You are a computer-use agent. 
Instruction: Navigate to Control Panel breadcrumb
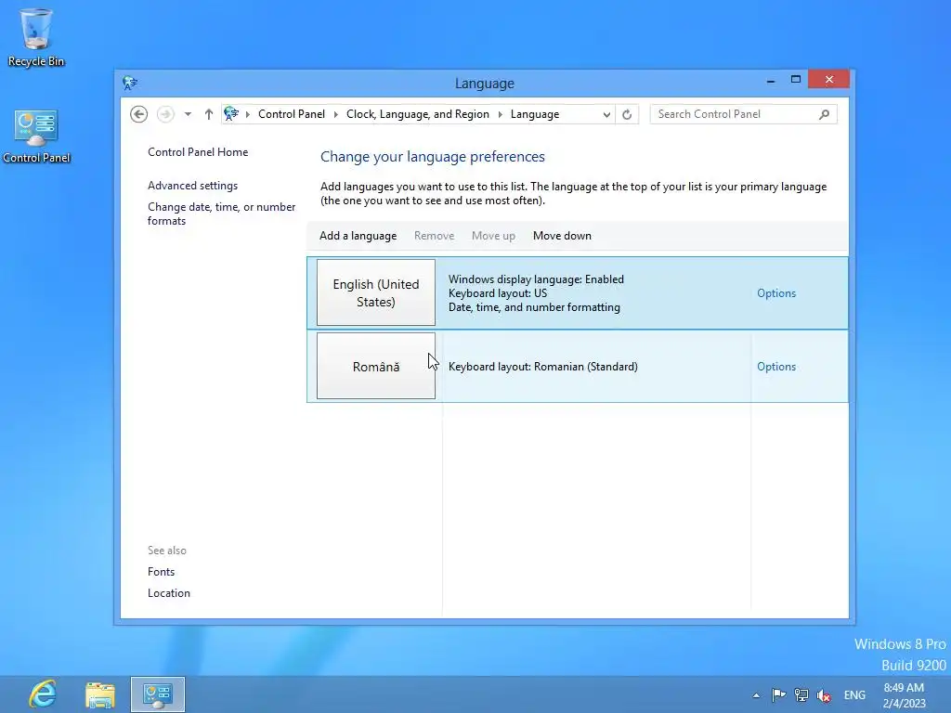tap(291, 114)
